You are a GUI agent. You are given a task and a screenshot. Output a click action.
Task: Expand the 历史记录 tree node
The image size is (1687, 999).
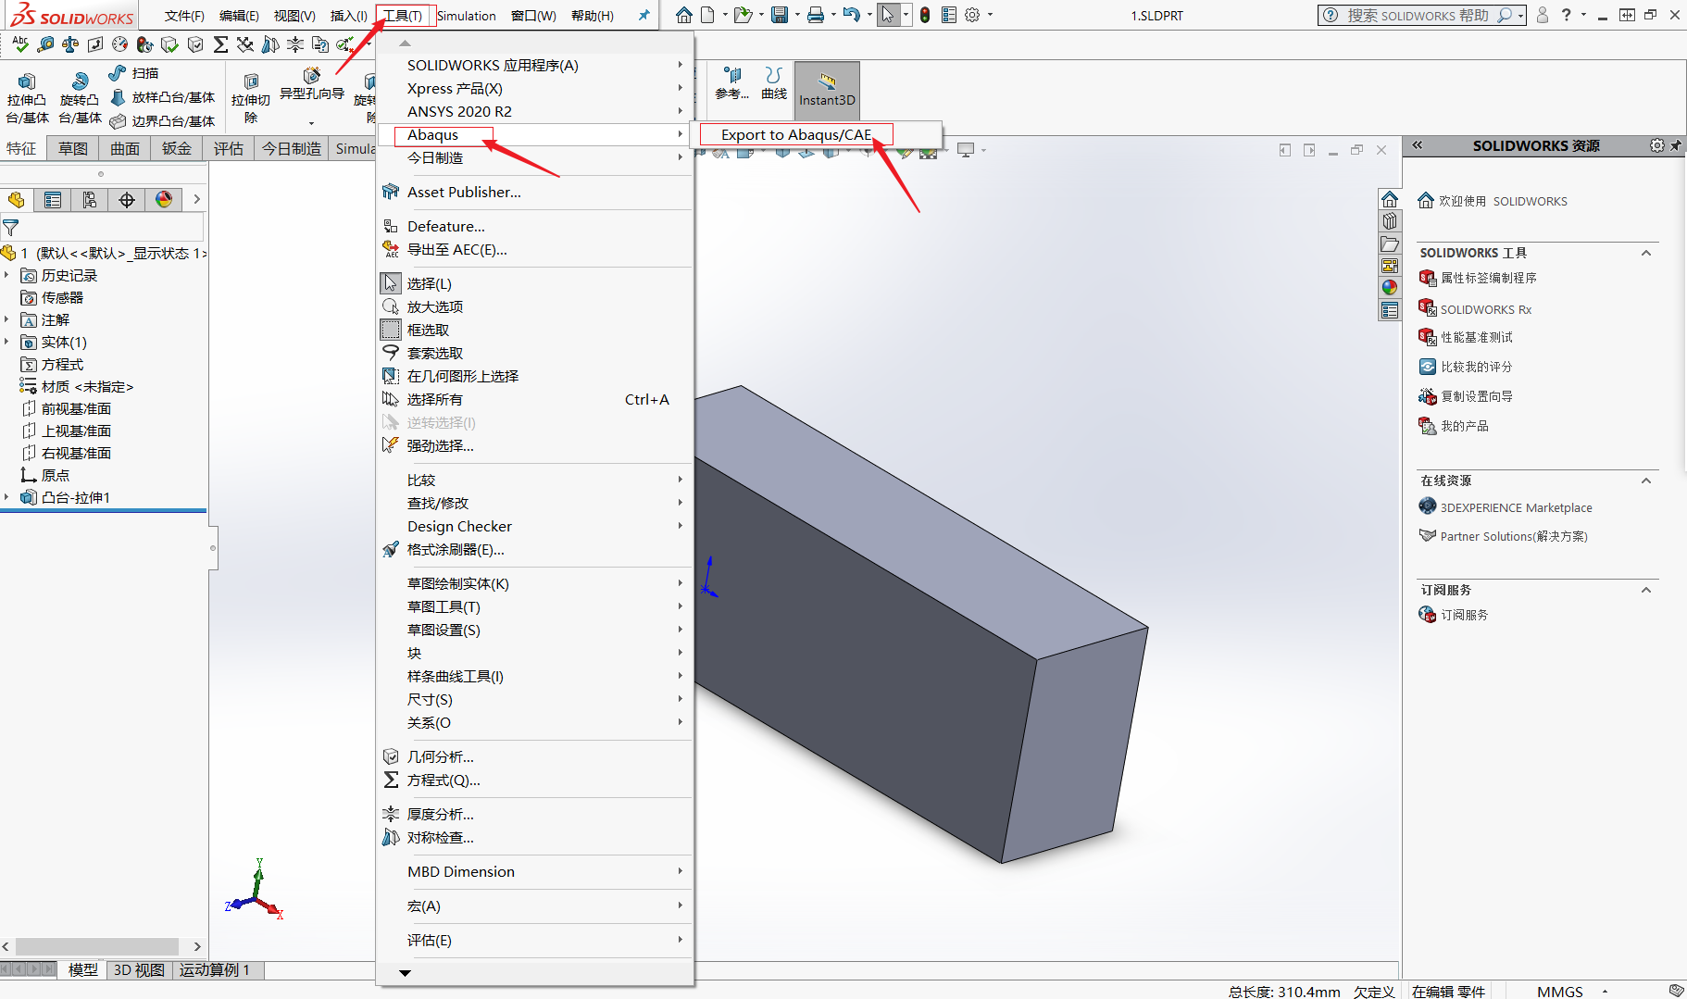(7, 275)
